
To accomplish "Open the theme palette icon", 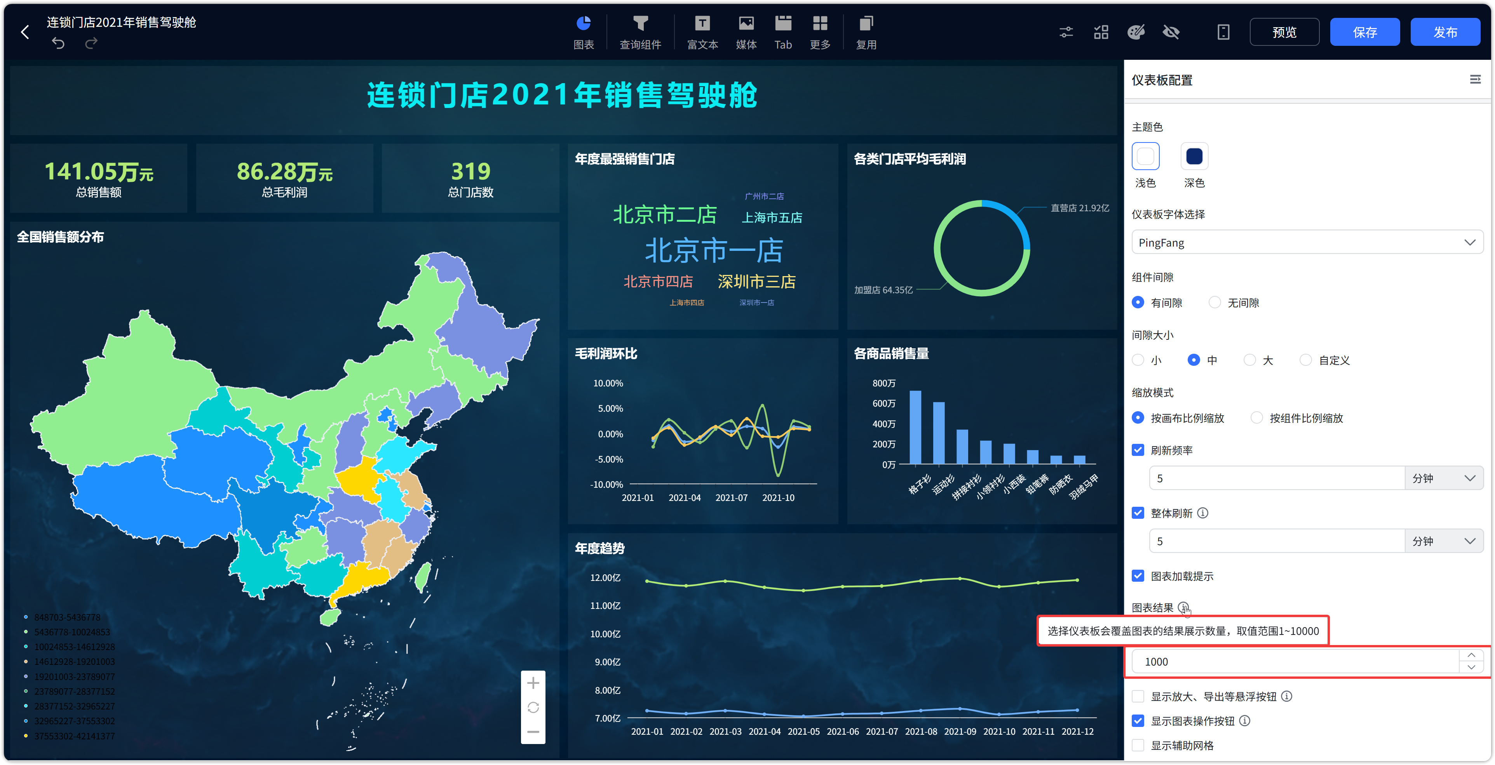I will (1136, 32).
